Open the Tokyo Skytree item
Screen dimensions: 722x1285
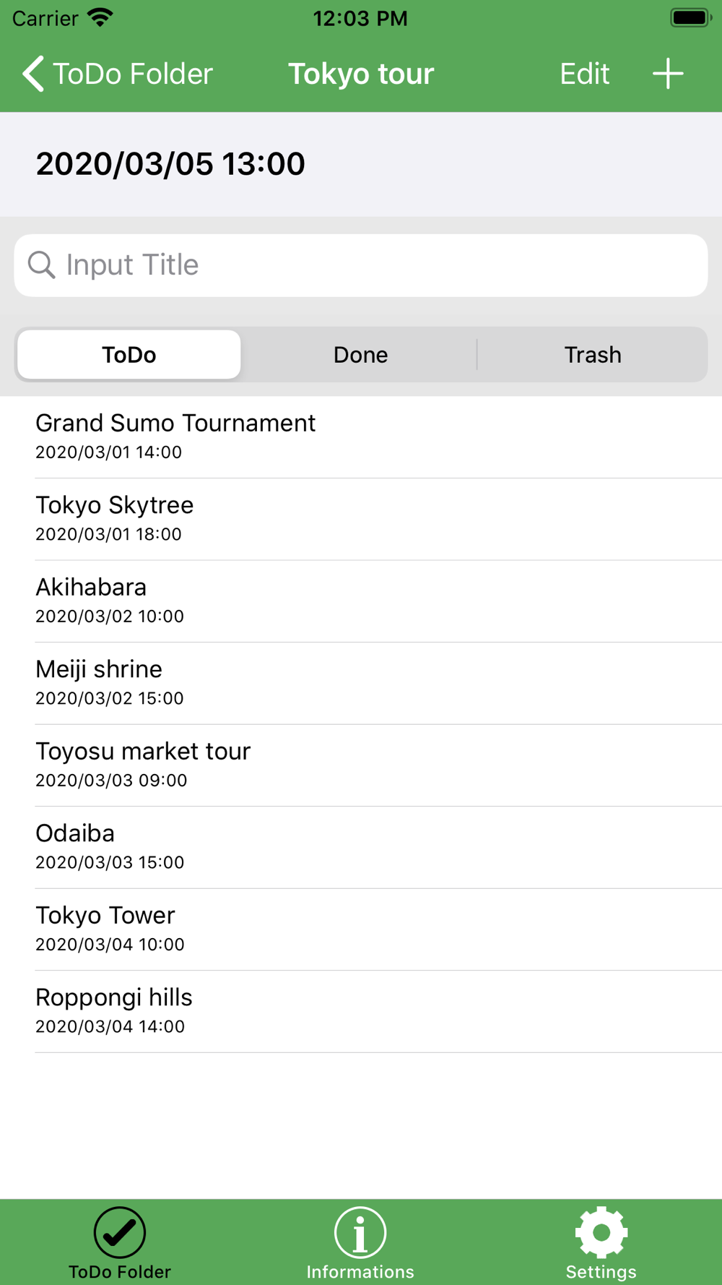[361, 520]
